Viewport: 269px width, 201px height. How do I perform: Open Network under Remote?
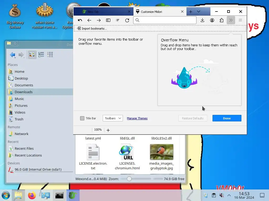40,134
